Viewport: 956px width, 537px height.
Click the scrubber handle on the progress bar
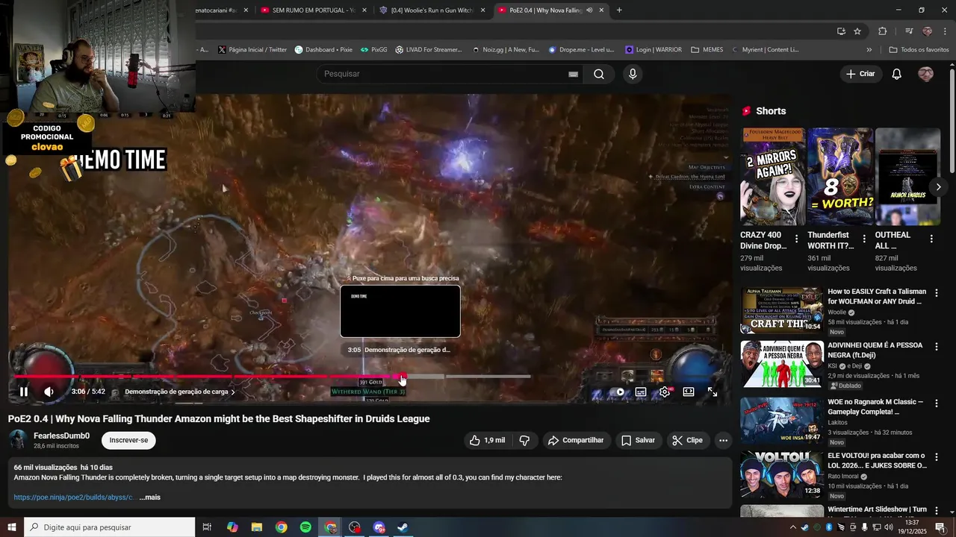tap(403, 376)
